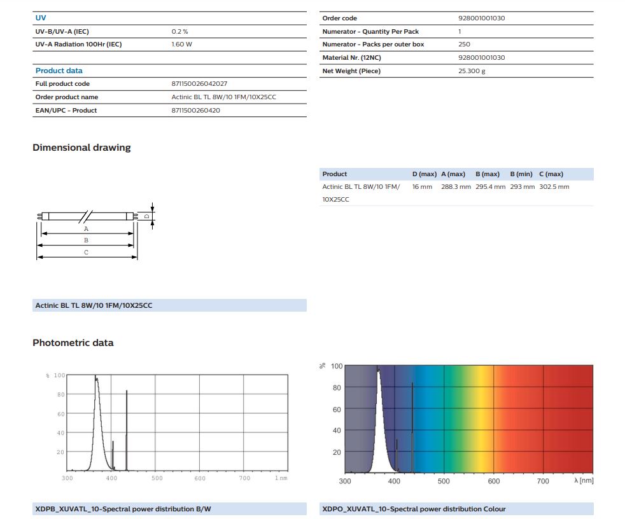Click the '500' tick on the colour chart axis
Viewport: 625px width, 519px height.
[x=444, y=481]
